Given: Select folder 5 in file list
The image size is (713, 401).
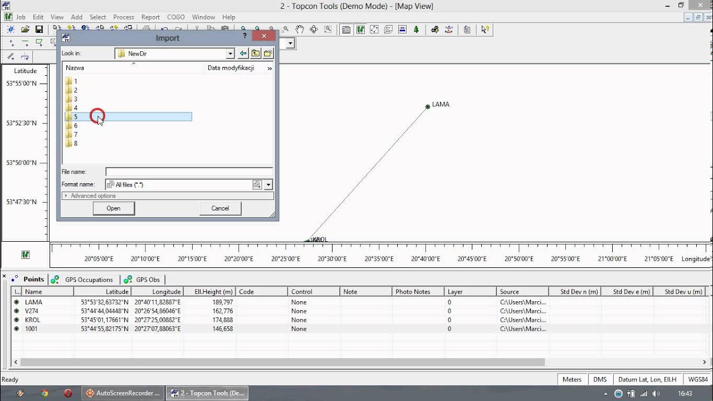Looking at the screenshot, I should pos(128,117).
